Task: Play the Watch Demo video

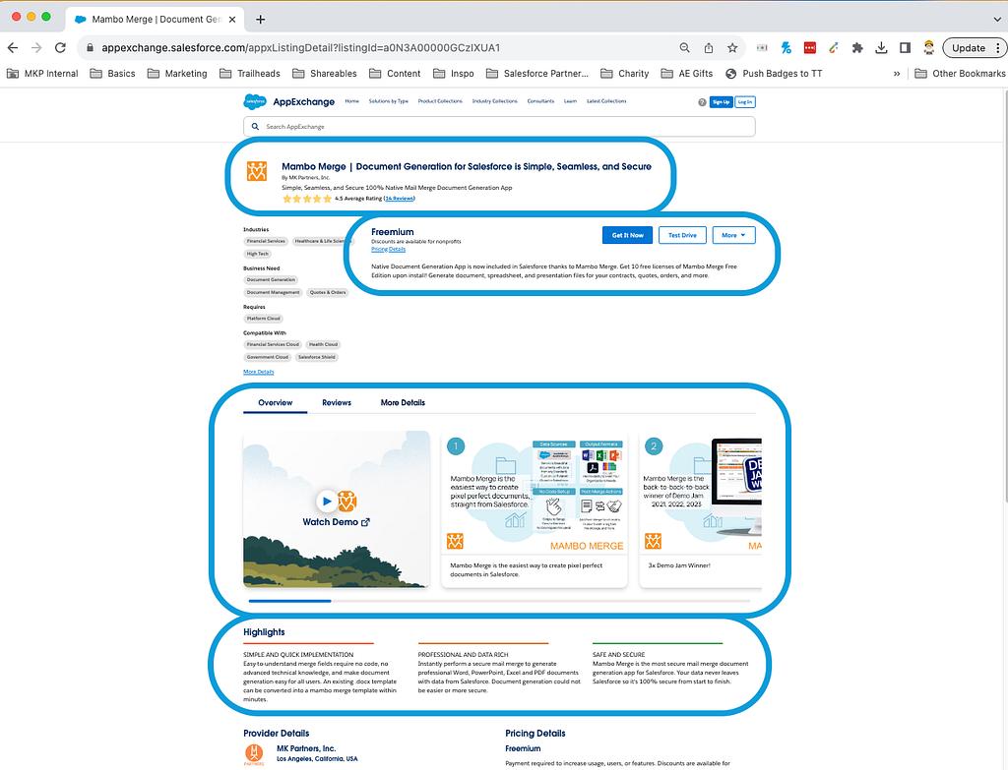Action: click(x=326, y=502)
